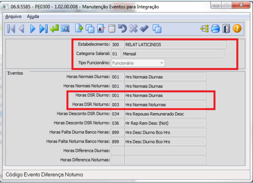
Task: Click the Hrs Normais Noturnas description field
Action: (x=165, y=105)
